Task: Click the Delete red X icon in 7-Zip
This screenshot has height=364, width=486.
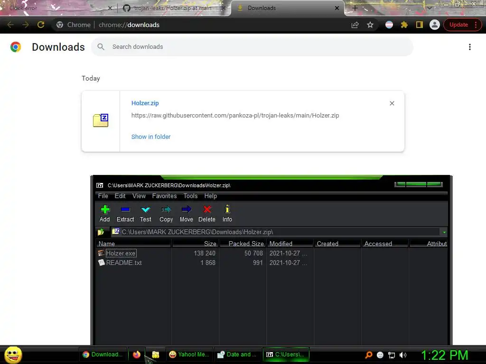Action: 207,214
